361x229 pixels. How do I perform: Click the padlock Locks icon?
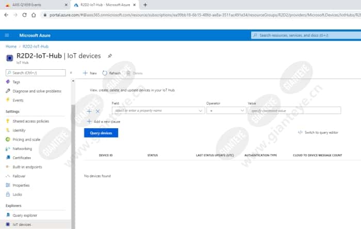pyautogui.click(x=8, y=194)
